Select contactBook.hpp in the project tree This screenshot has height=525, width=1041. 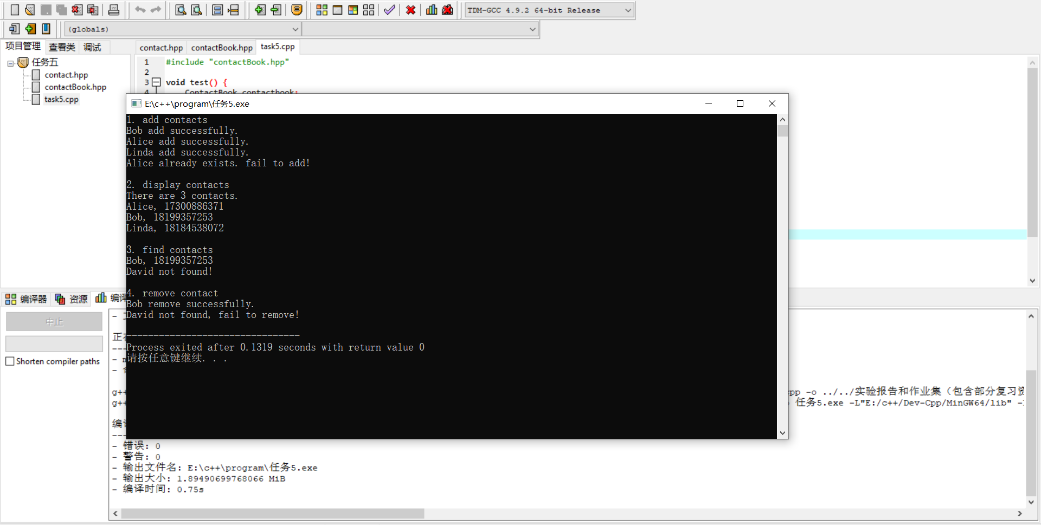pos(75,87)
